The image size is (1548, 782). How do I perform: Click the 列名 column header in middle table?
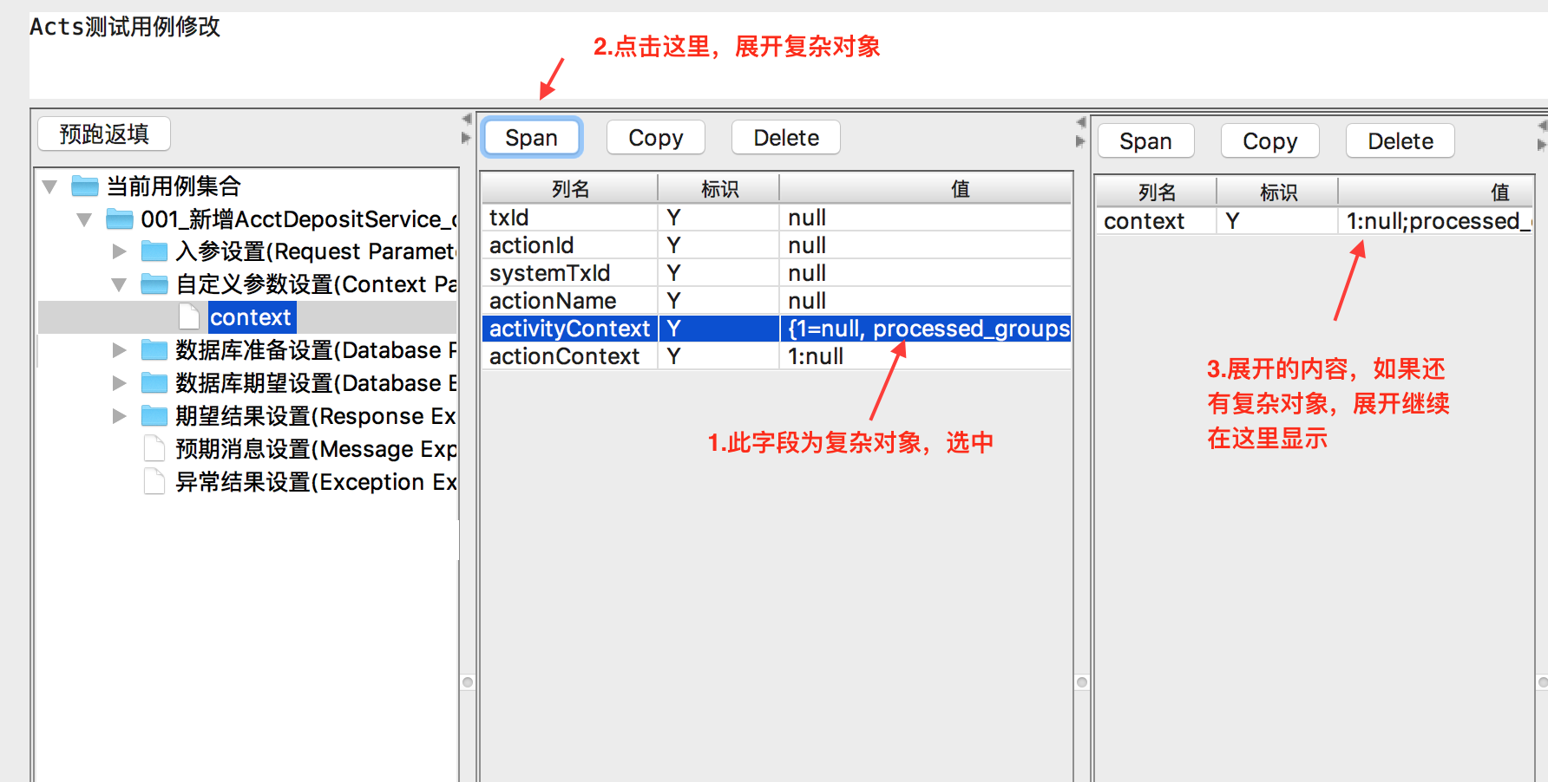[x=570, y=189]
